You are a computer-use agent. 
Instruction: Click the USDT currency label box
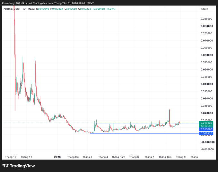click(207, 9)
